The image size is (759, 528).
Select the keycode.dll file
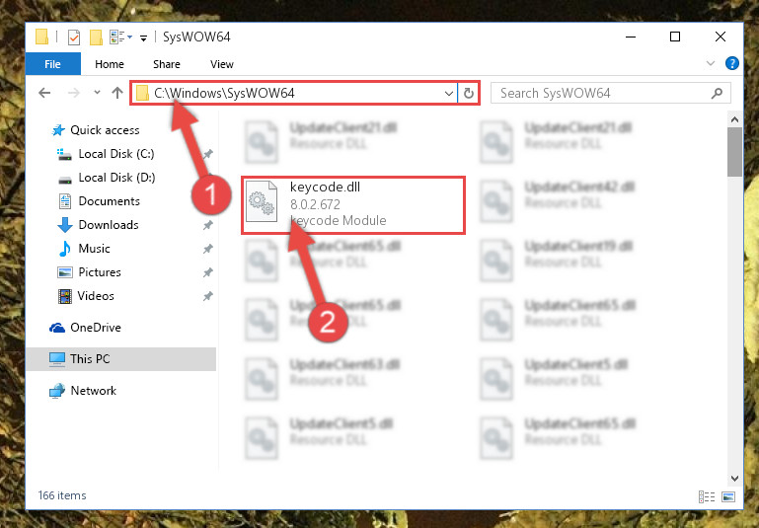(353, 205)
